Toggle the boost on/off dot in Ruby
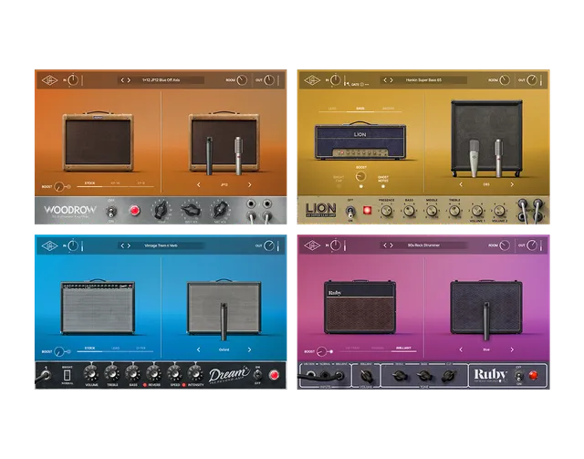 click(331, 351)
